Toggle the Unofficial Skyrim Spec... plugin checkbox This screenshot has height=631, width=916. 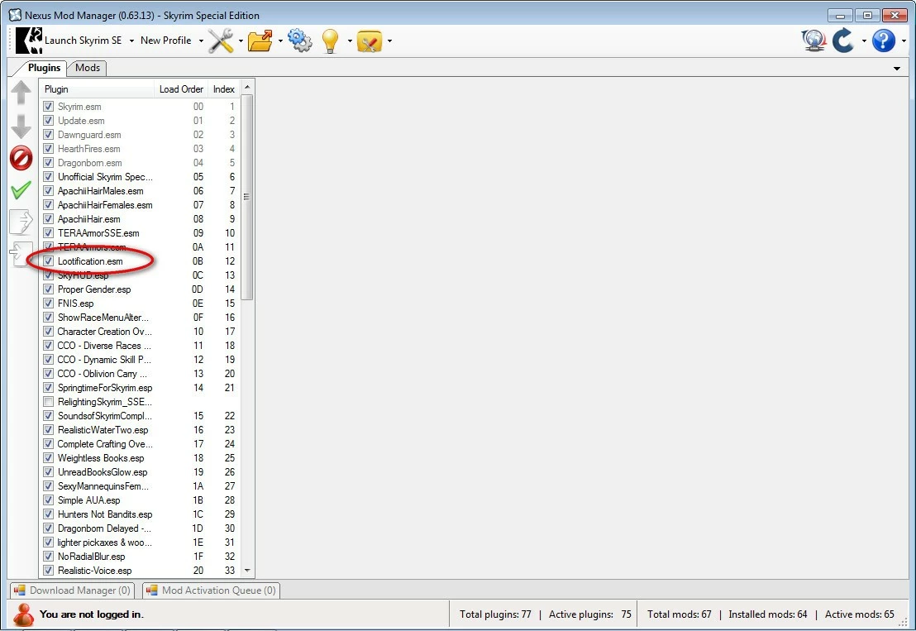(x=49, y=177)
